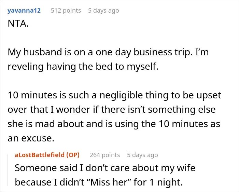The image size is (239, 192).
Task: Open yavanna12's user profile
Action: click(24, 11)
